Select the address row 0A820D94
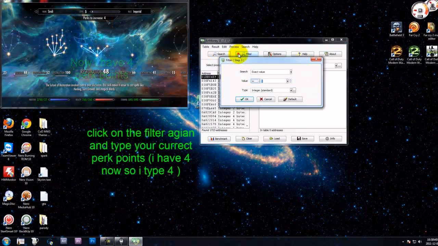Screen dimensions: 438x246 pyautogui.click(x=223, y=116)
